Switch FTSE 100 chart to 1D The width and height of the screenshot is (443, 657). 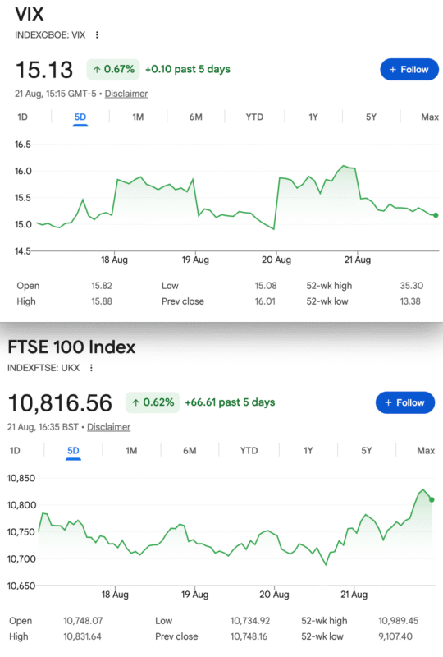(15, 451)
